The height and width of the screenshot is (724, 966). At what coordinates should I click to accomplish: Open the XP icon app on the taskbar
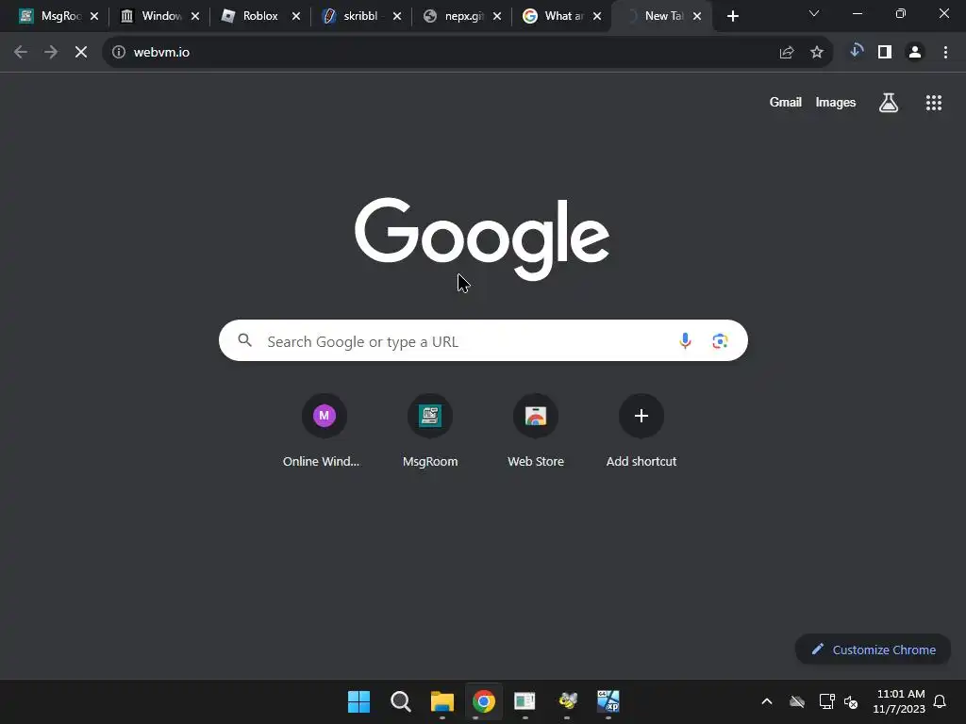click(x=608, y=701)
